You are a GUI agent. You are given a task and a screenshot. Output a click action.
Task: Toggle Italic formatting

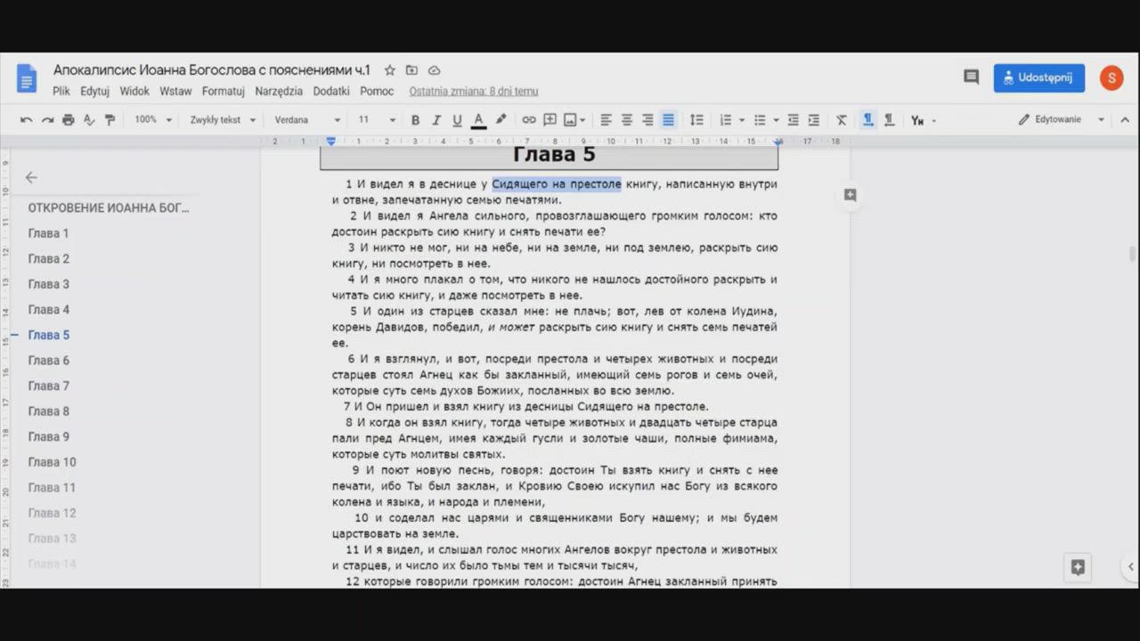tap(436, 120)
